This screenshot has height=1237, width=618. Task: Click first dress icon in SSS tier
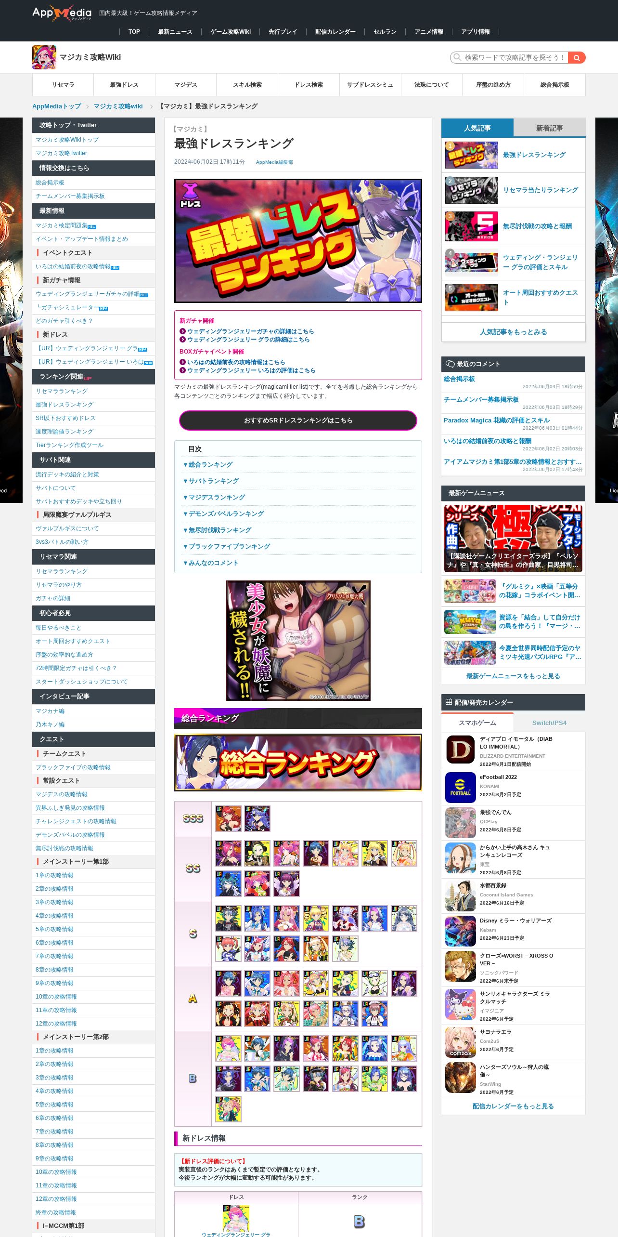click(x=228, y=818)
